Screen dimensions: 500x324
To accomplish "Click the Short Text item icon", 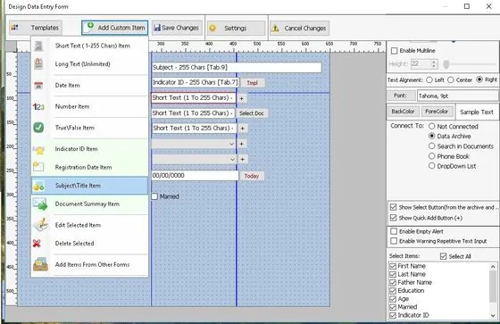I will 38,46.
